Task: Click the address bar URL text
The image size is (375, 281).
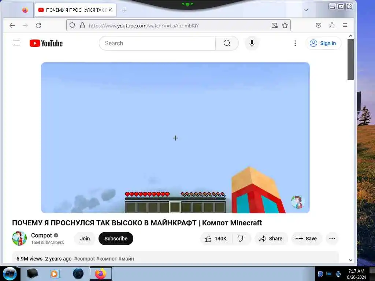Action: click(x=144, y=26)
